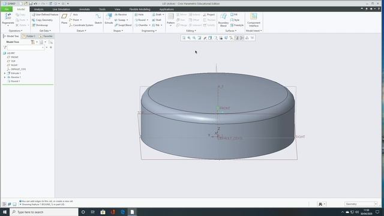The height and width of the screenshot is (216, 384).
Task: Open the model tree settings icon
Action: coord(33,42)
